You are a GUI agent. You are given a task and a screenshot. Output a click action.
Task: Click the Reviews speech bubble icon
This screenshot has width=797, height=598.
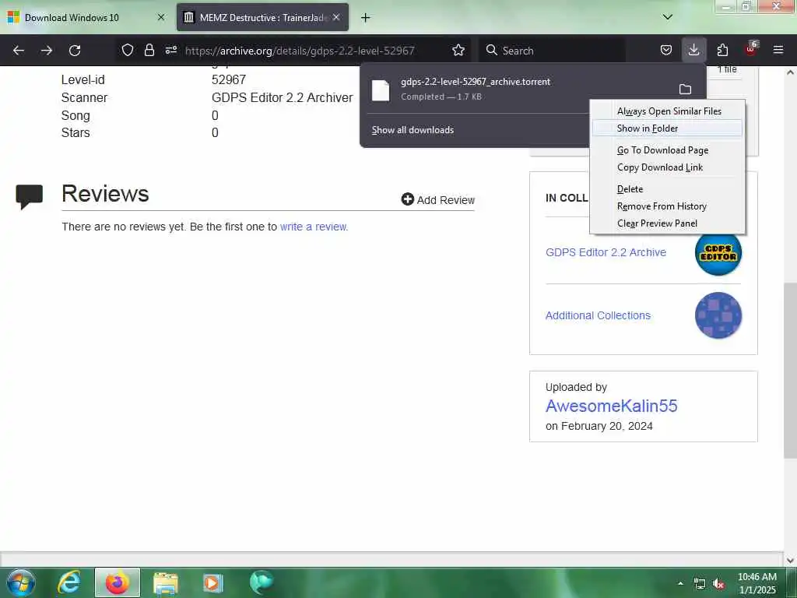30,197
